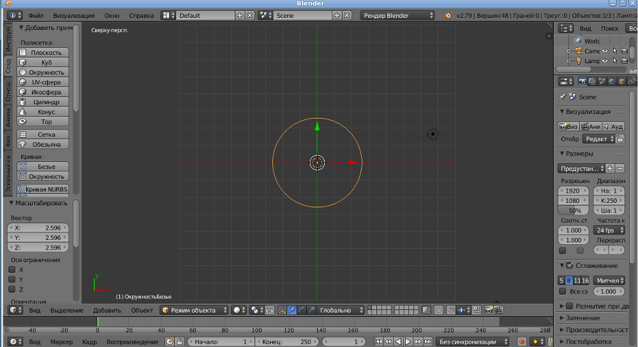Click the Camera object icon in outliner
This screenshot has width=638, height=347.
pos(579,51)
